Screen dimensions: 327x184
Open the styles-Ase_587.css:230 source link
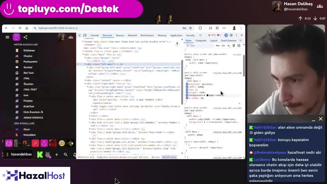coord(227,73)
